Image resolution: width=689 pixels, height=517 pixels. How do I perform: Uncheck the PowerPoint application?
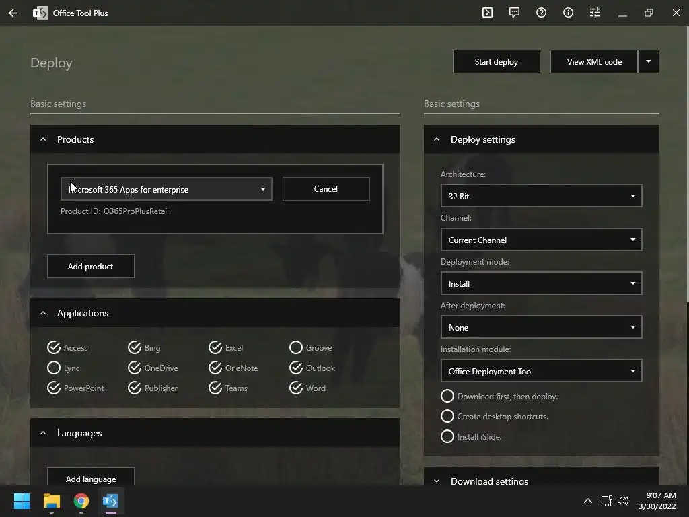[75, 388]
